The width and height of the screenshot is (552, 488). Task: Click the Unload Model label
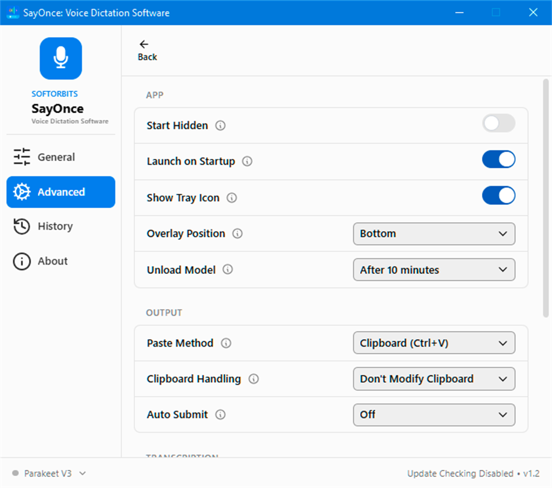pos(181,270)
